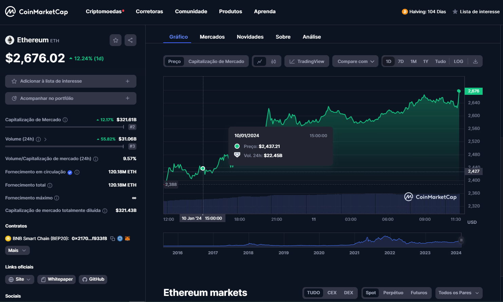Switch chart to line view

[x=260, y=61]
